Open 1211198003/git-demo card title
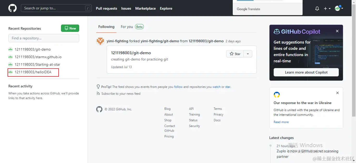The width and height of the screenshot is (356, 163). [x=131, y=53]
